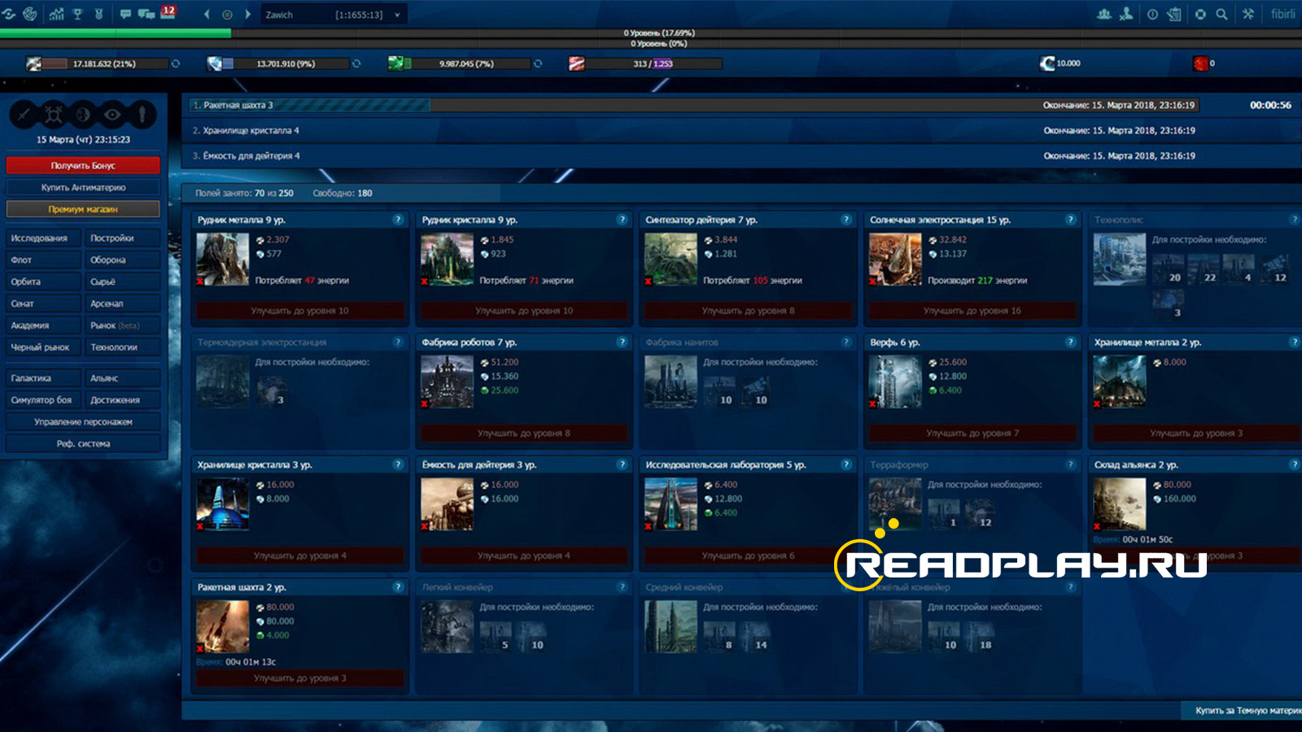Click the Рудник кристалла building thumbnail

click(x=447, y=259)
